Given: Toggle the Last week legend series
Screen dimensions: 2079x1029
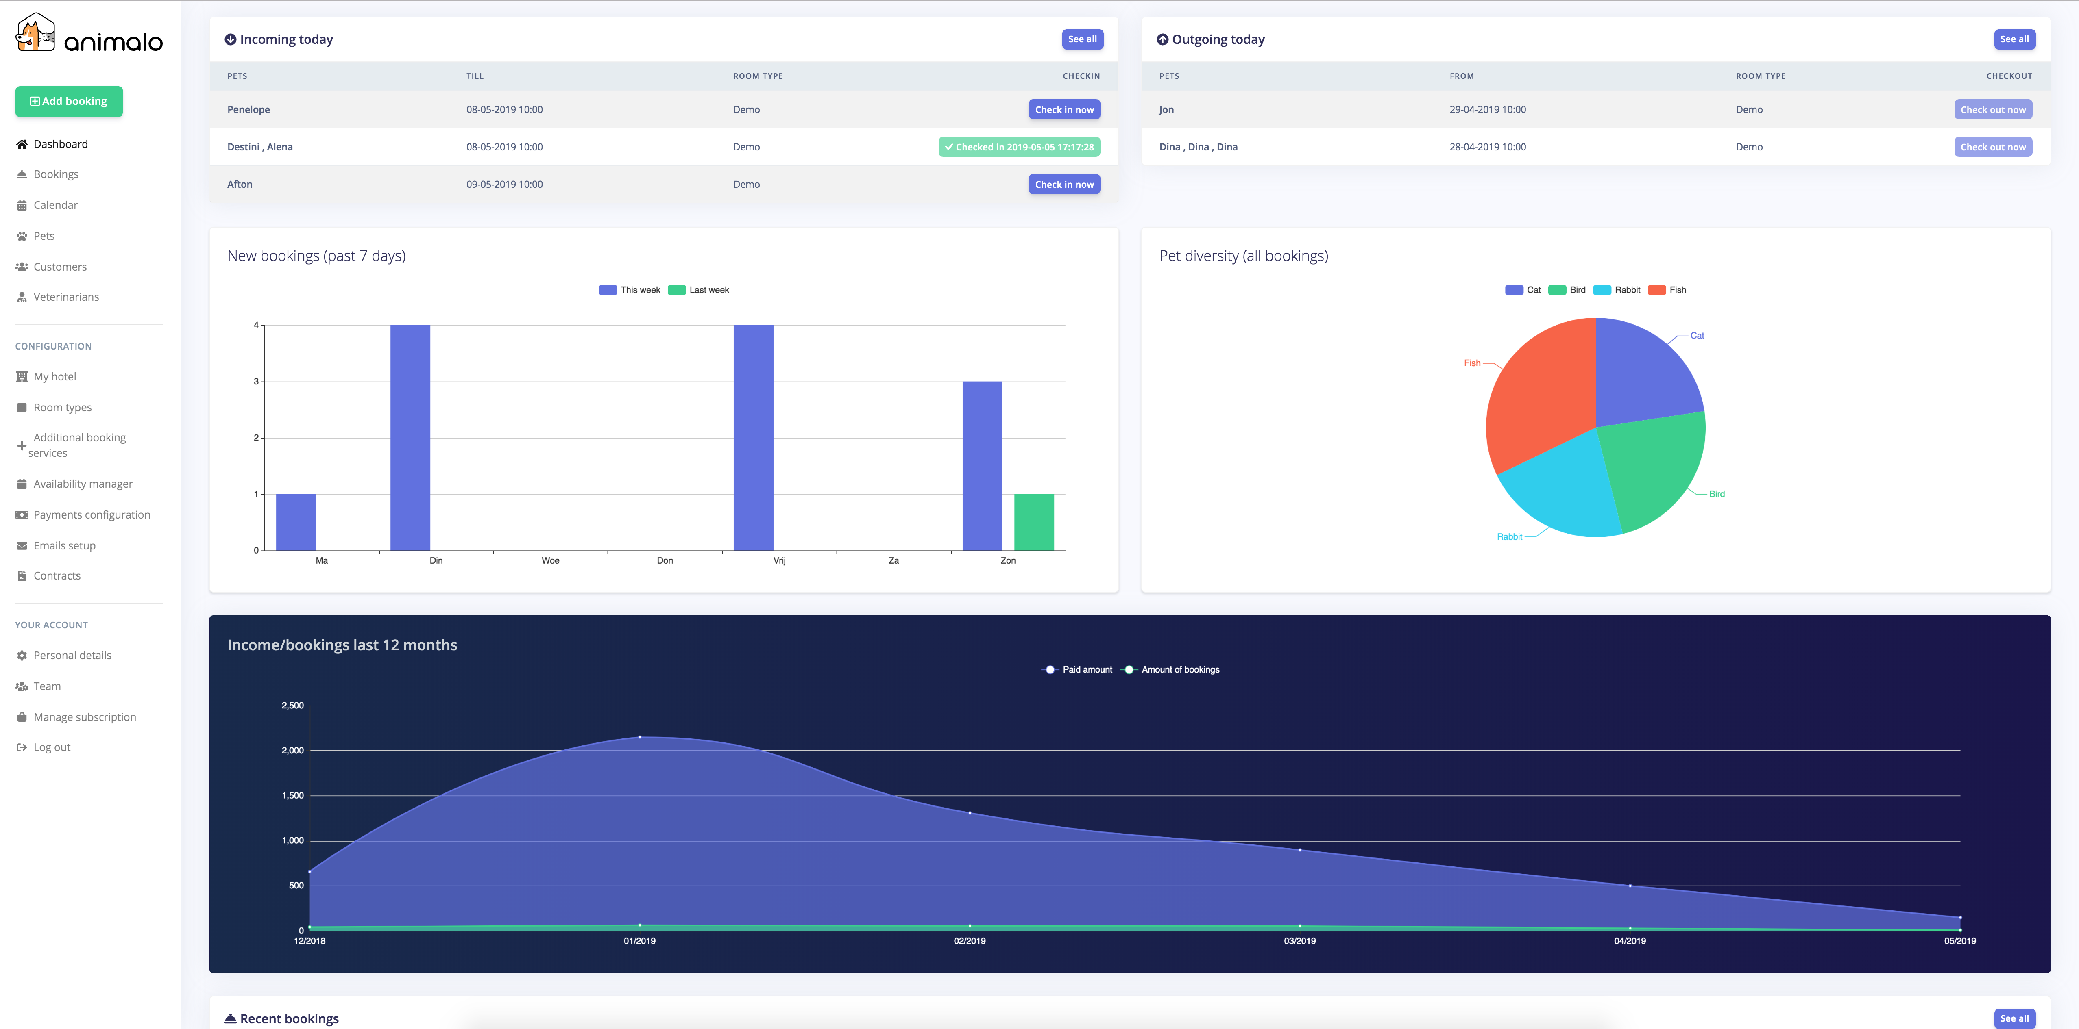Looking at the screenshot, I should tap(699, 290).
